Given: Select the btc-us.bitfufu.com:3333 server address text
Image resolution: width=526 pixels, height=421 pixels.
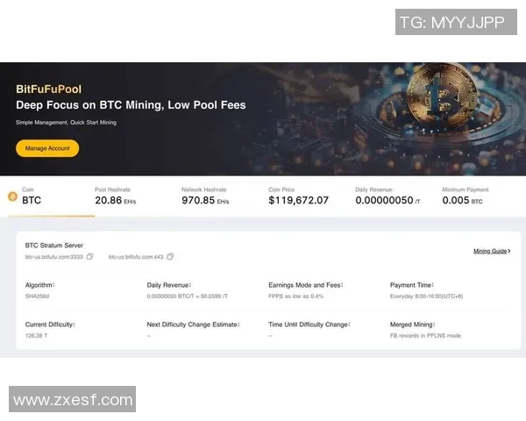Looking at the screenshot, I should pyautogui.click(x=53, y=257).
